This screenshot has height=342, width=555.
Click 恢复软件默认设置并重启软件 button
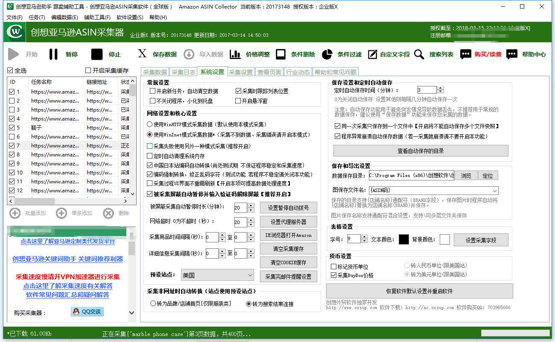point(420,291)
